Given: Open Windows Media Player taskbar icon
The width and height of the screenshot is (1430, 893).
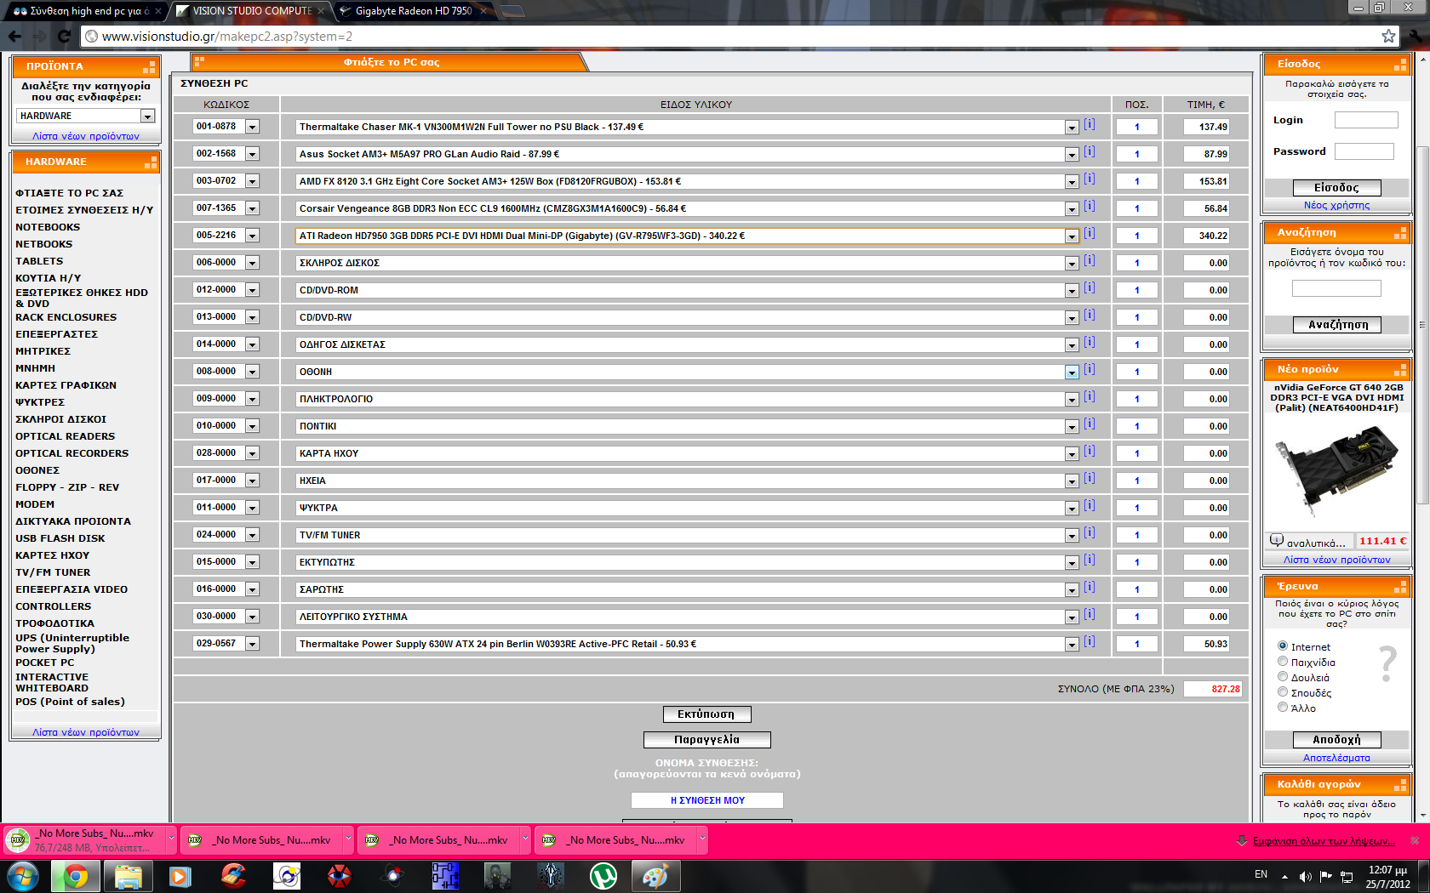Looking at the screenshot, I should tap(180, 876).
